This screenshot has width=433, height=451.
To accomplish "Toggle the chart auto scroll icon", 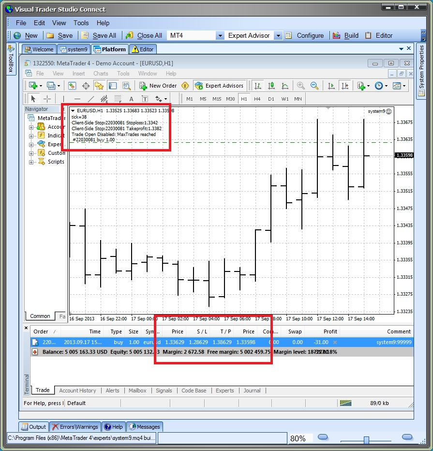I will point(331,86).
